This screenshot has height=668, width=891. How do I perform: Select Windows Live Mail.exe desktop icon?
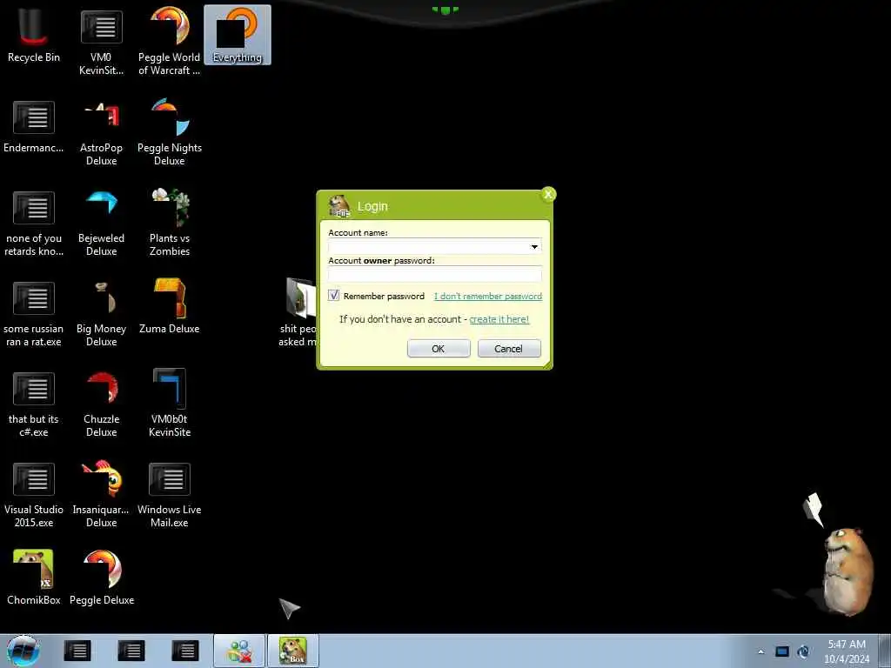point(170,494)
